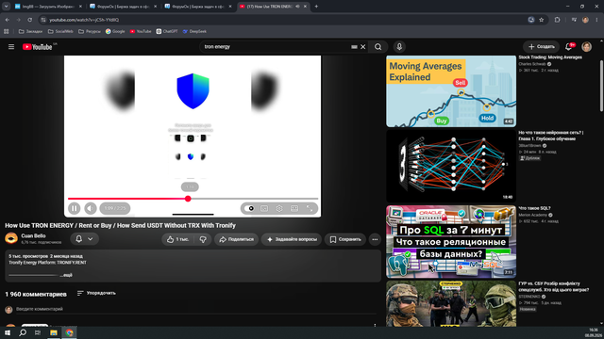
Task: Open File Explorer from the taskbar
Action: coord(54,332)
